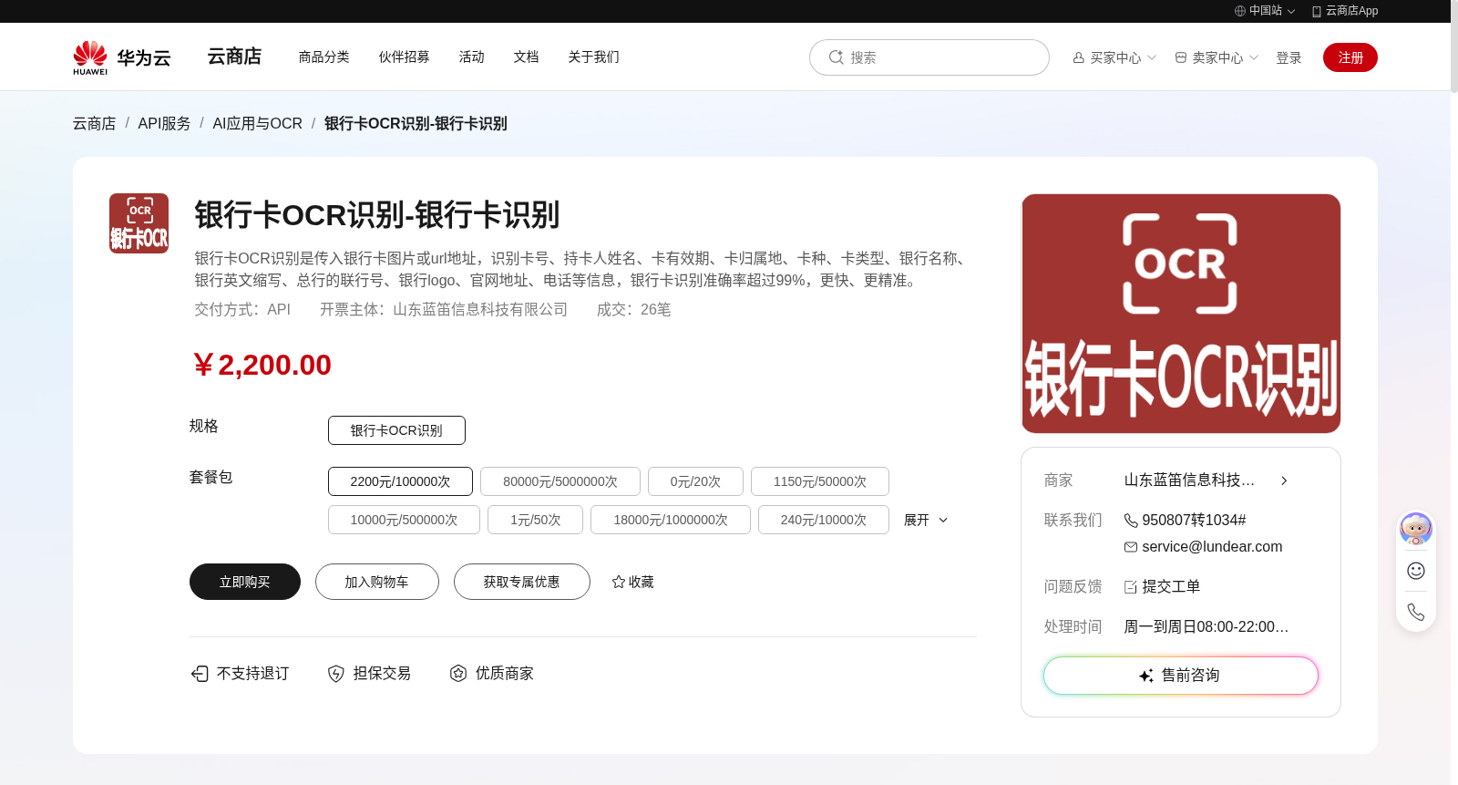Expand more packages with 展开
The height and width of the screenshot is (785, 1458).
pos(926,520)
